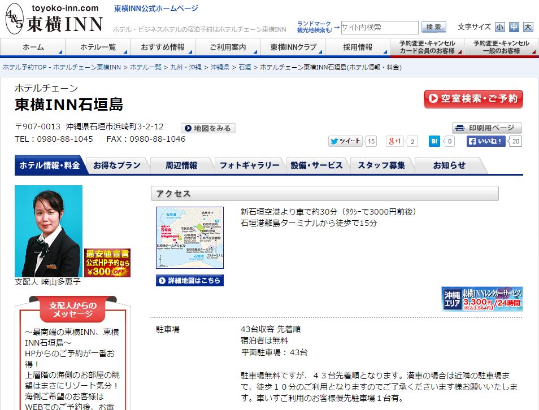This screenshot has height=410, width=539.
Task: Switch to the 設備・サービス tab
Action: [x=316, y=165]
